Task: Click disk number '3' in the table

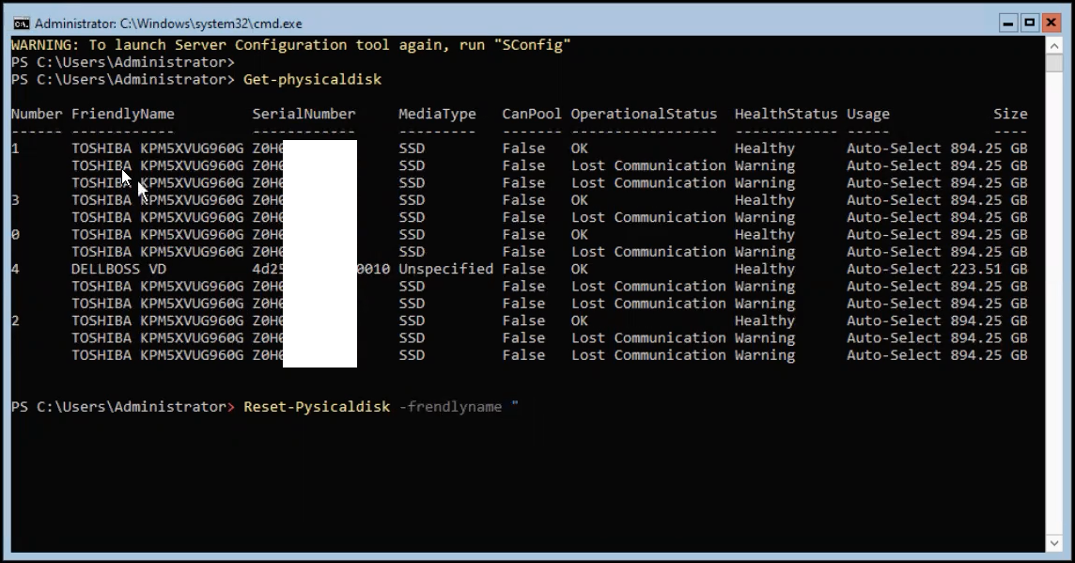Action: click(16, 200)
